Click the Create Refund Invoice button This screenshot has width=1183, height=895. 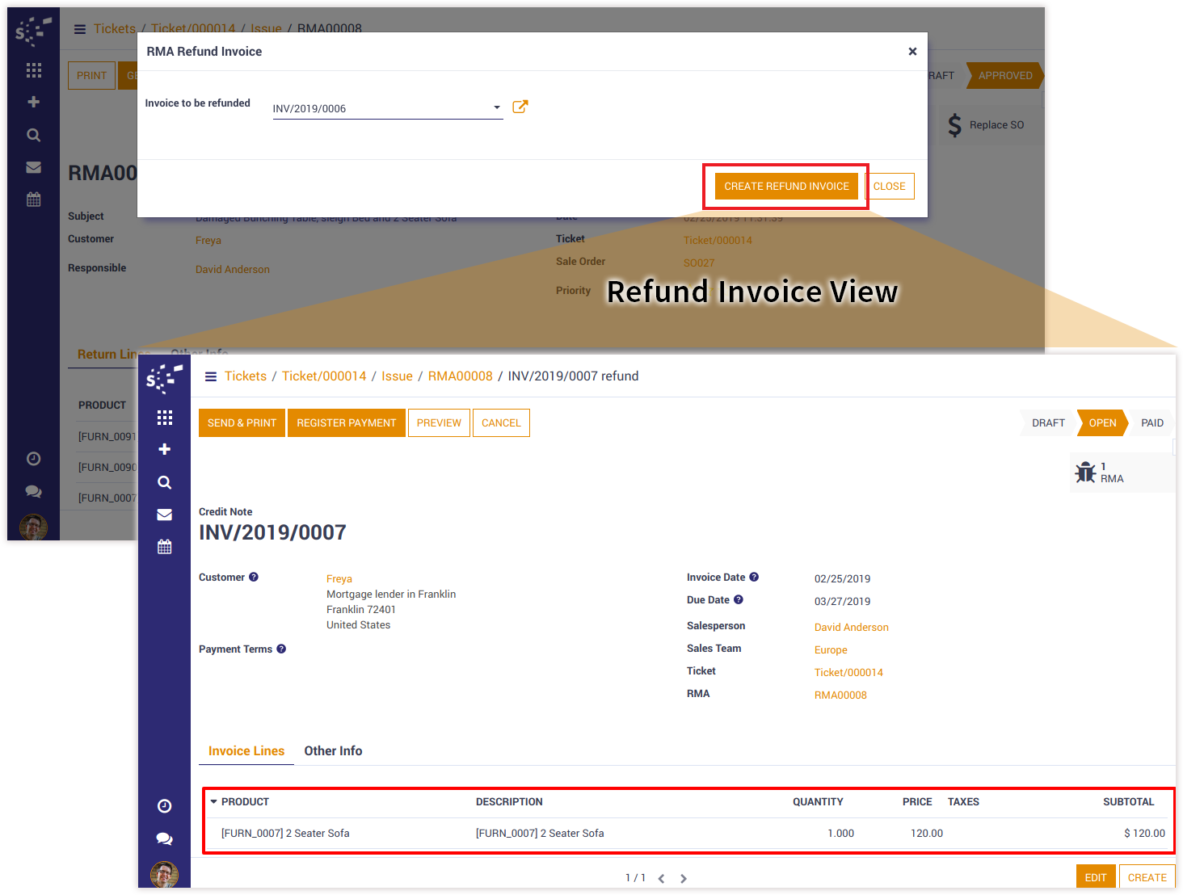786,187
